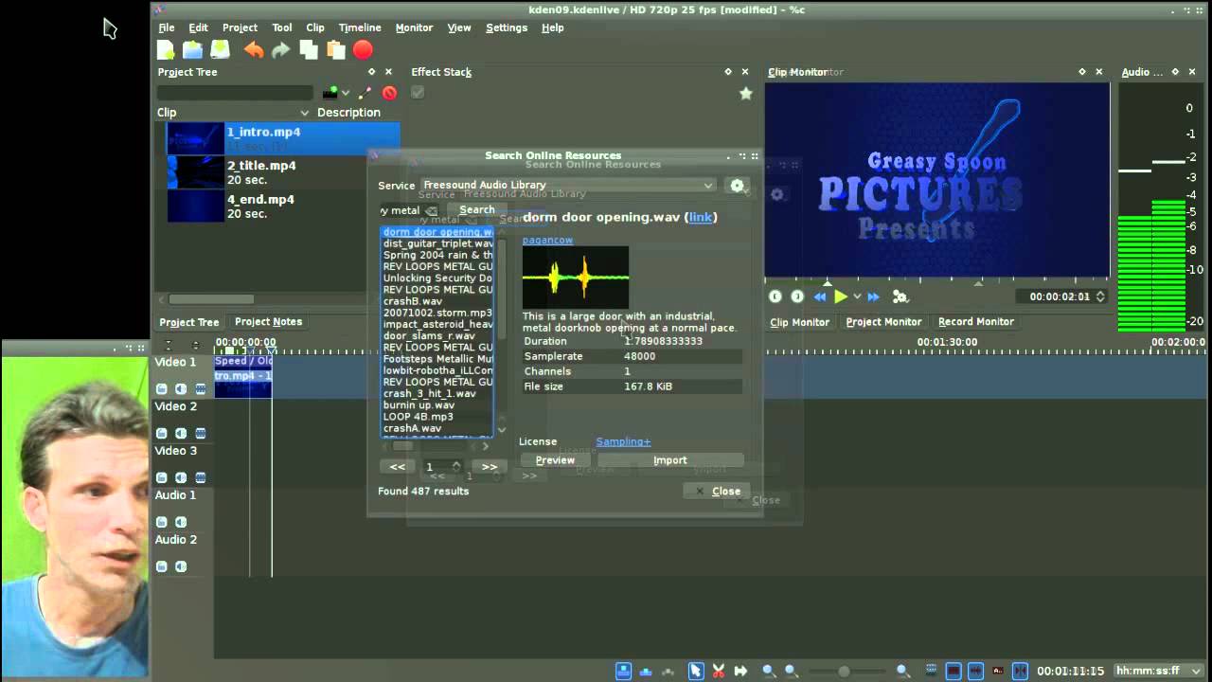Screen dimensions: 1212x682
Task: Click the red Render button in toolbar
Action: (363, 50)
